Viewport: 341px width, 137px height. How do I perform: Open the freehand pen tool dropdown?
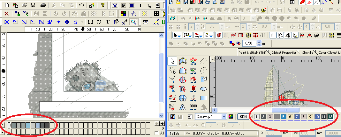click(209, 35)
